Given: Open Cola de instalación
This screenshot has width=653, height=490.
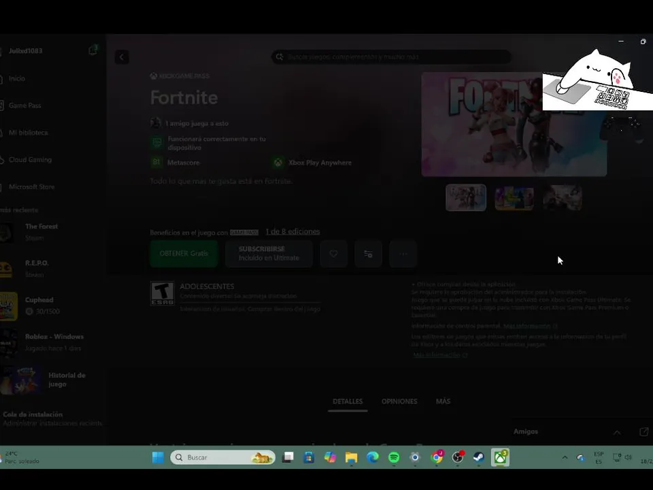Looking at the screenshot, I should click(52, 419).
